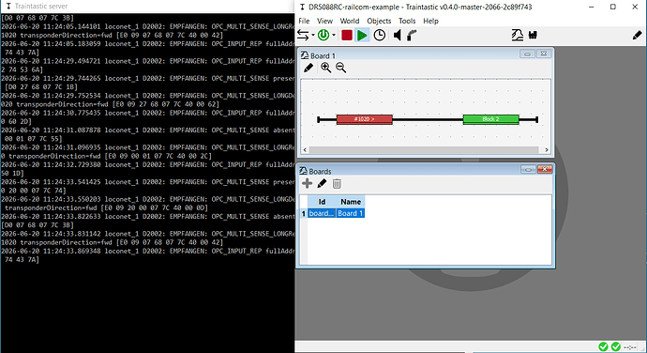Open trains list toolbar icon

point(533,35)
